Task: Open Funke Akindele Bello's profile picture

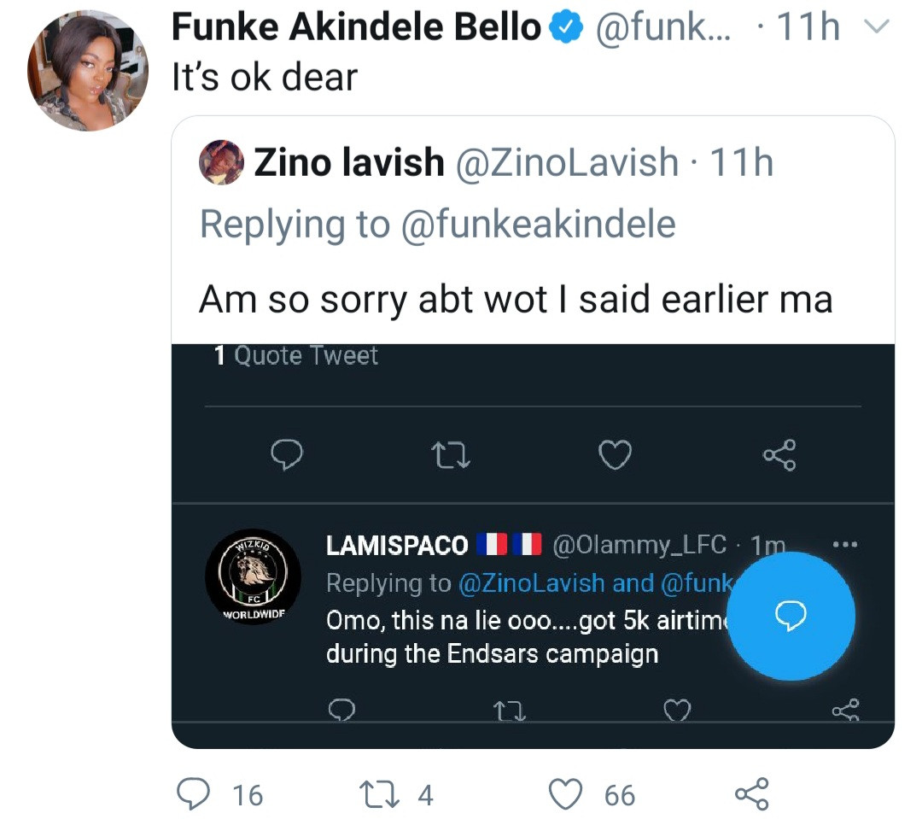Action: [x=87, y=72]
